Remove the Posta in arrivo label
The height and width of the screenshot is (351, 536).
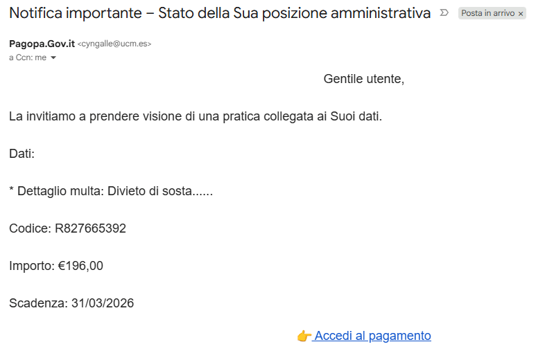coord(521,14)
